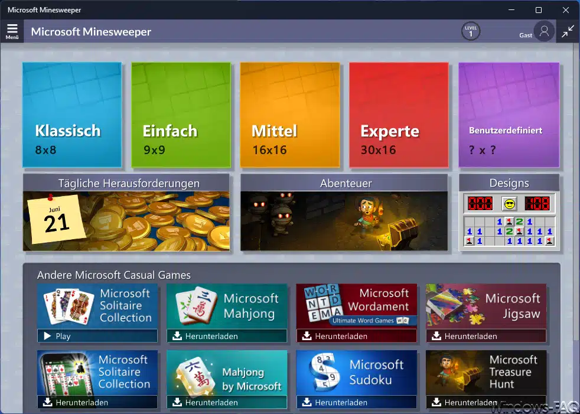
Task: Click the red mine counter in Designs
Action: pos(480,204)
